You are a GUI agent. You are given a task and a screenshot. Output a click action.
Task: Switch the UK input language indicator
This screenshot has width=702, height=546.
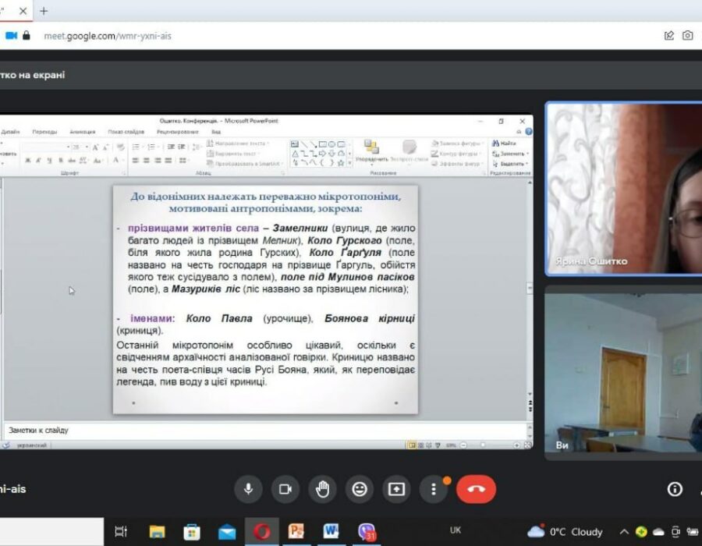pyautogui.click(x=456, y=530)
